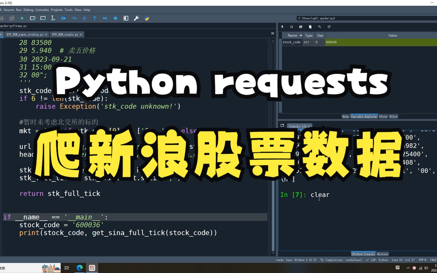Open Debug menu
Image resolution: width=437 pixels, height=273 pixels.
point(28,10)
